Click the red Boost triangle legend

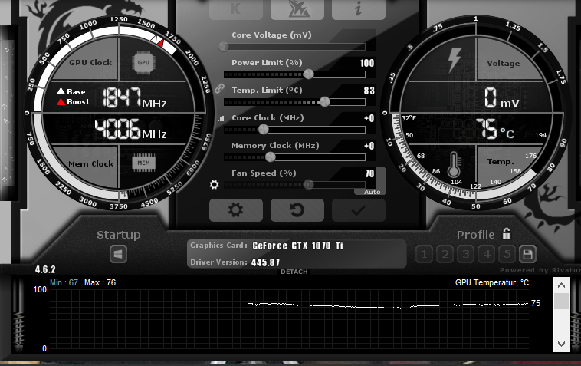(61, 101)
